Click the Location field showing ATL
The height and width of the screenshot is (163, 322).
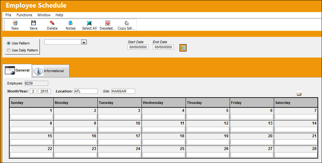tap(86, 91)
